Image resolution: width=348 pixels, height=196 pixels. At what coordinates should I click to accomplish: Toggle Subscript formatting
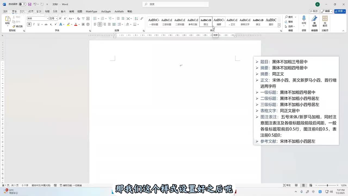point(51,24)
